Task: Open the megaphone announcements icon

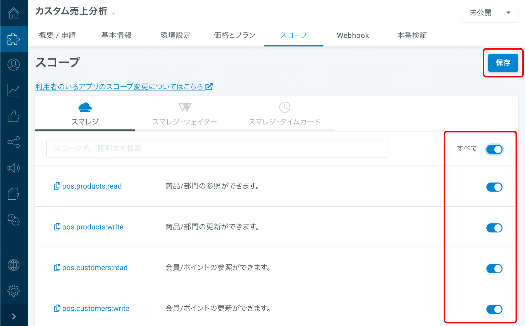Action: (14, 168)
